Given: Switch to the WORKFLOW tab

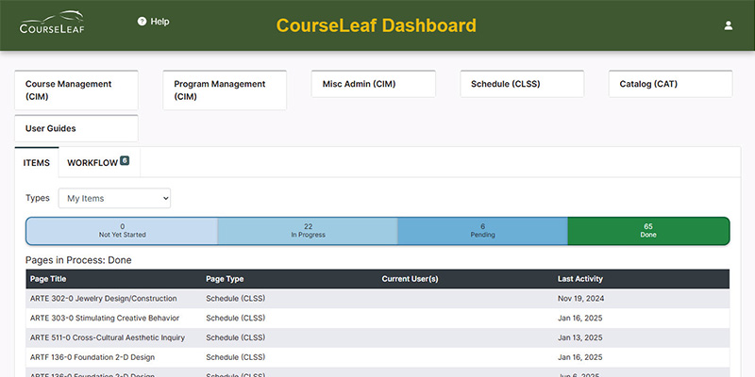Looking at the screenshot, I should [x=99, y=162].
